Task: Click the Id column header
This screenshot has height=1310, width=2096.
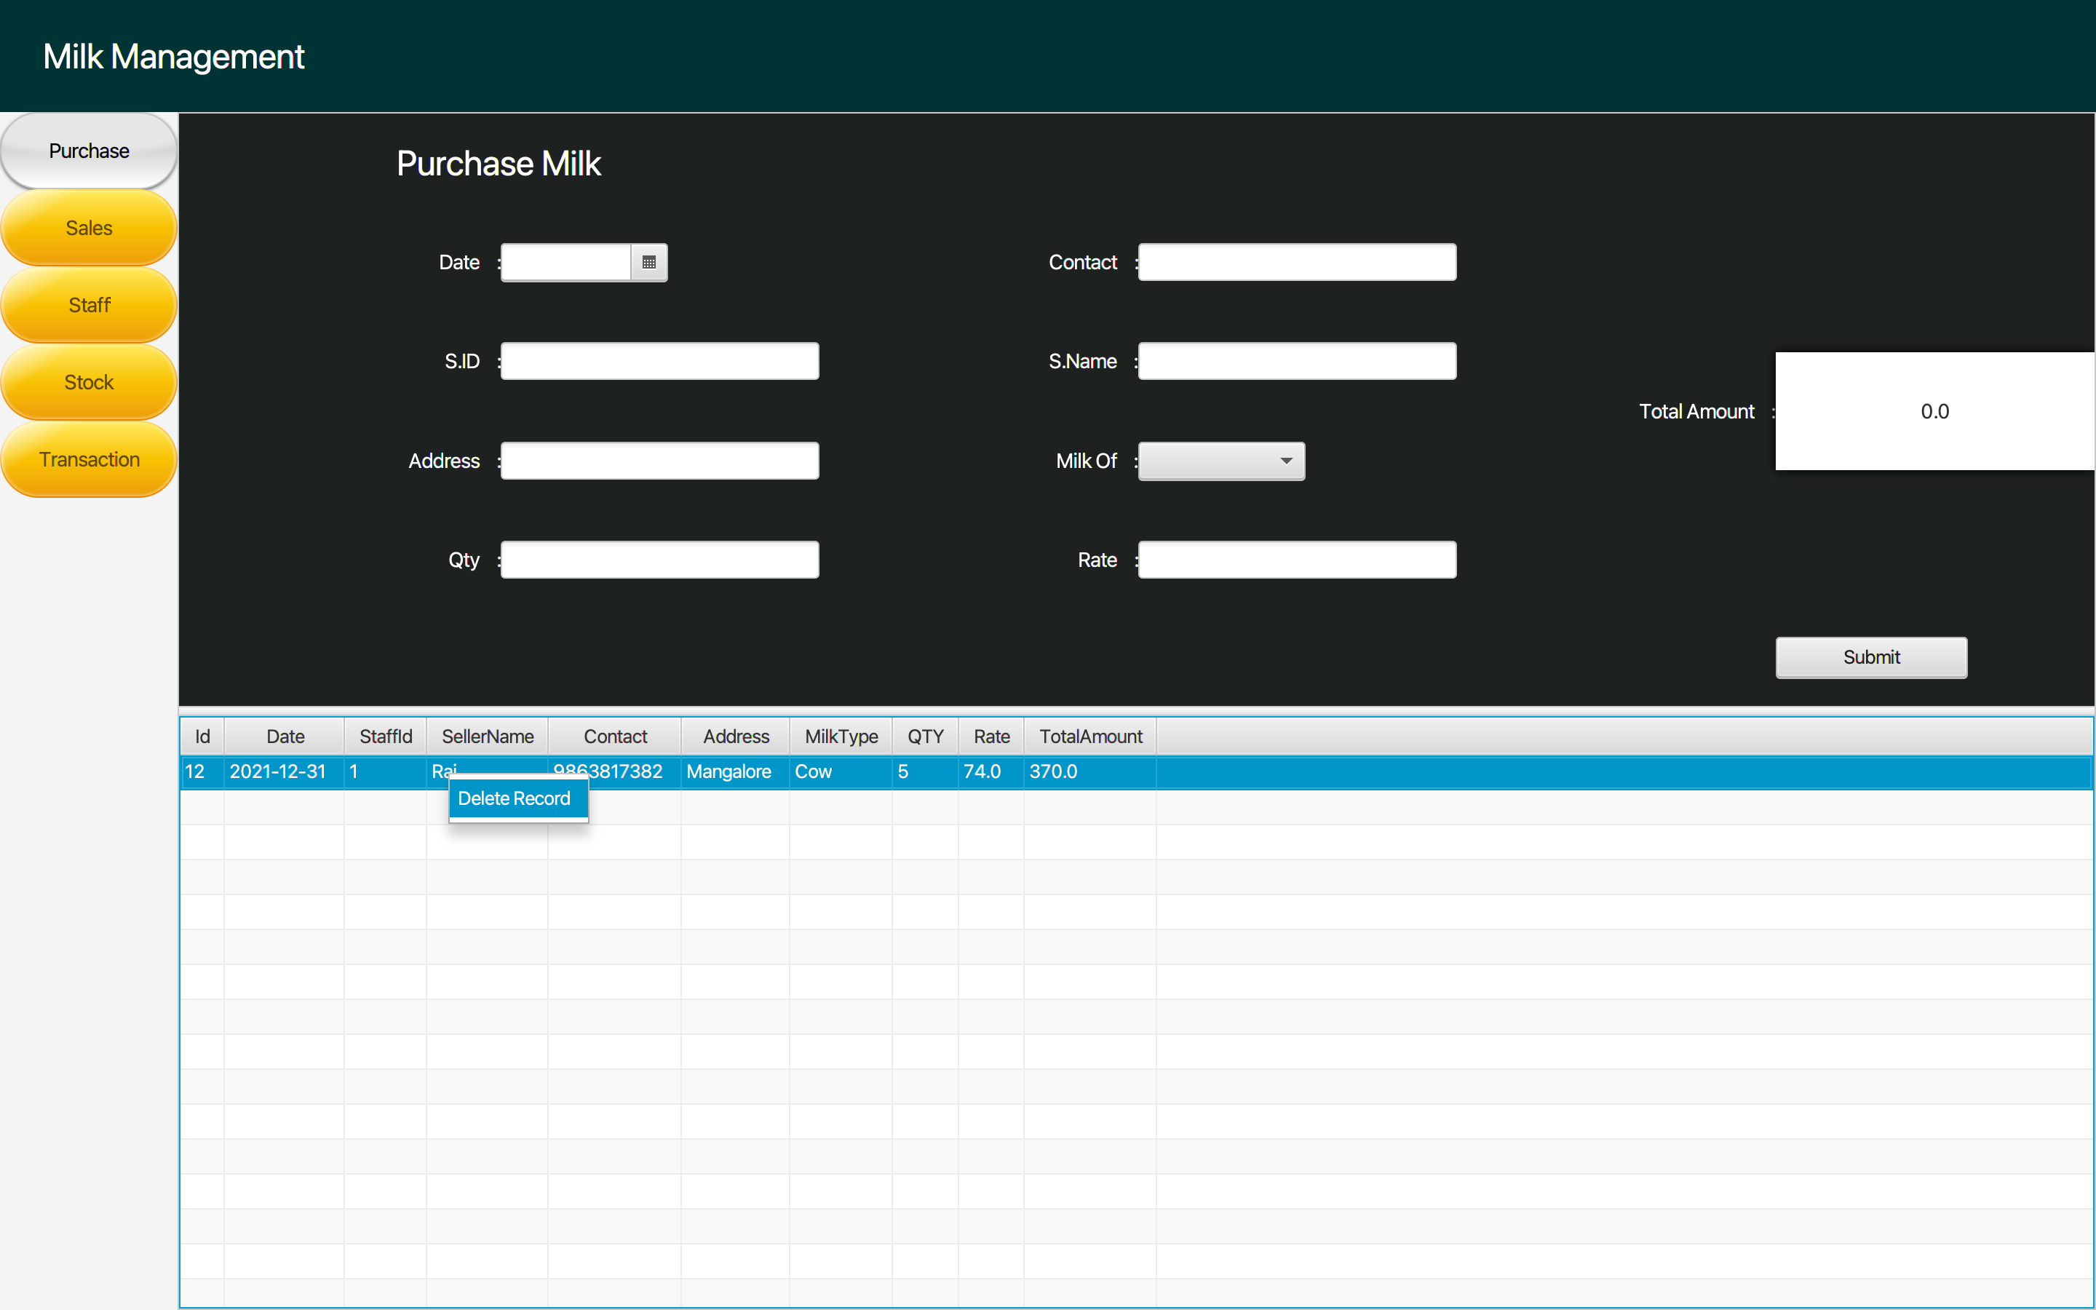Action: [201, 736]
